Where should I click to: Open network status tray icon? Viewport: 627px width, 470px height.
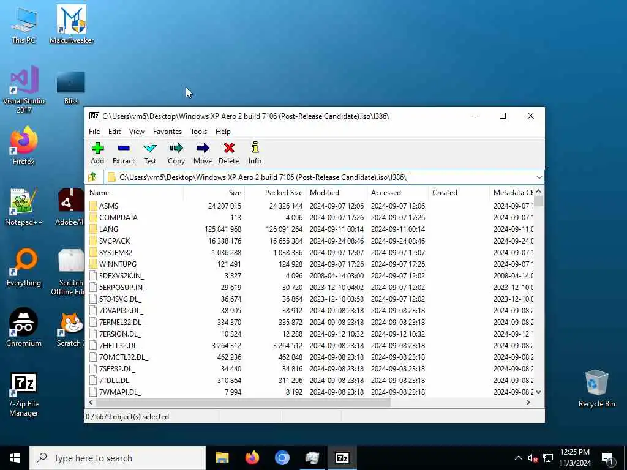548,458
